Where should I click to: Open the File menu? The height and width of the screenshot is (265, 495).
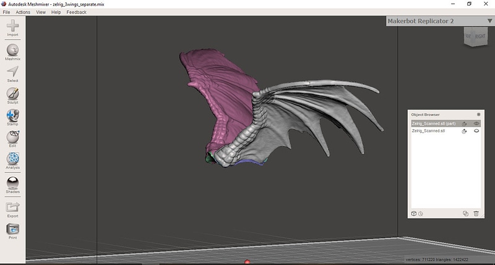[6, 12]
